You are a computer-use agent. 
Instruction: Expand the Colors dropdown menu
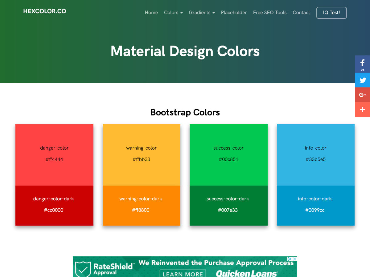(x=173, y=13)
